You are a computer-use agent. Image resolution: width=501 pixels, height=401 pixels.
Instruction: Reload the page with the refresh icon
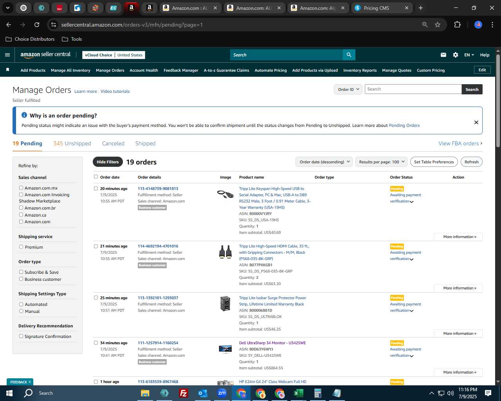[37, 25]
